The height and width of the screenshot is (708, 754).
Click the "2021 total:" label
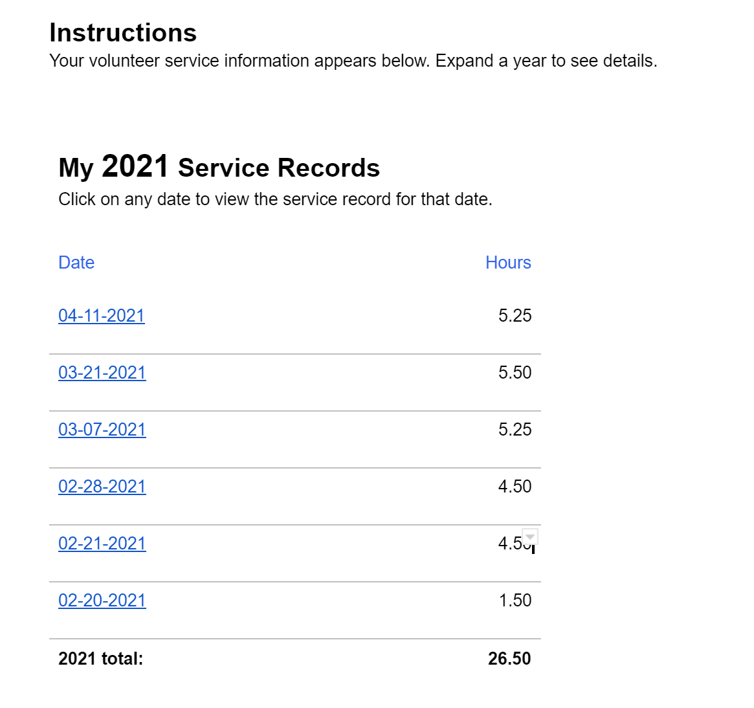tap(101, 659)
